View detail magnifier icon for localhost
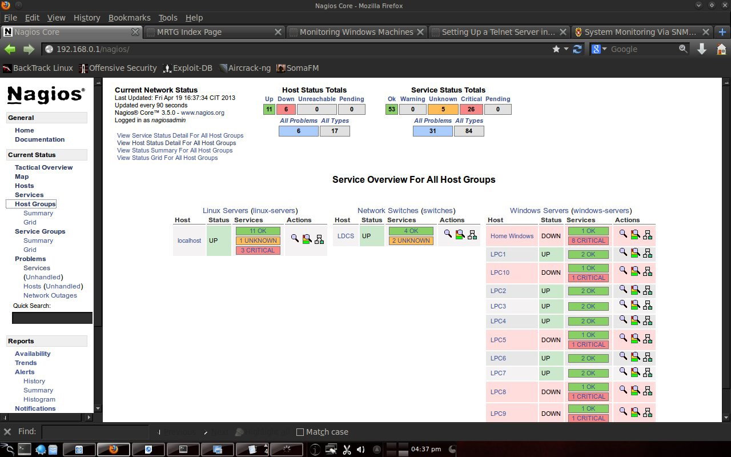This screenshot has width=731, height=457. coord(295,238)
